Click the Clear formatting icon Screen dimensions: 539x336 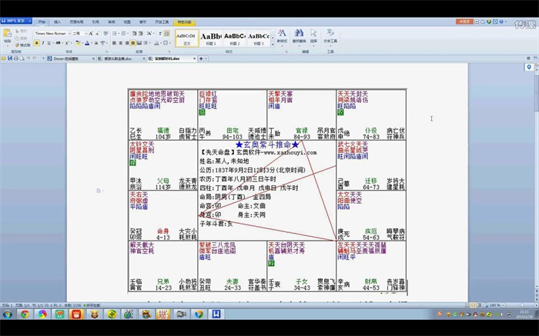(105, 33)
